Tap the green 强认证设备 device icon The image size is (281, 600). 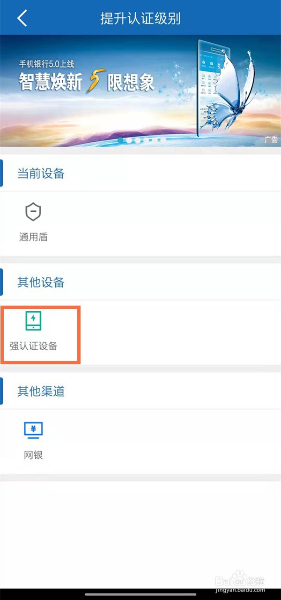coord(33,321)
